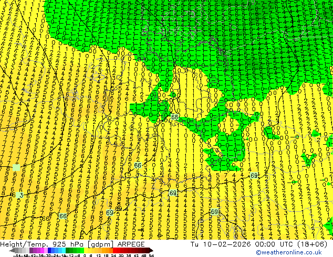Pick the bright red swatch above legend value 24
This screenshot has height=257, width=333.
pyautogui.click(x=115, y=250)
